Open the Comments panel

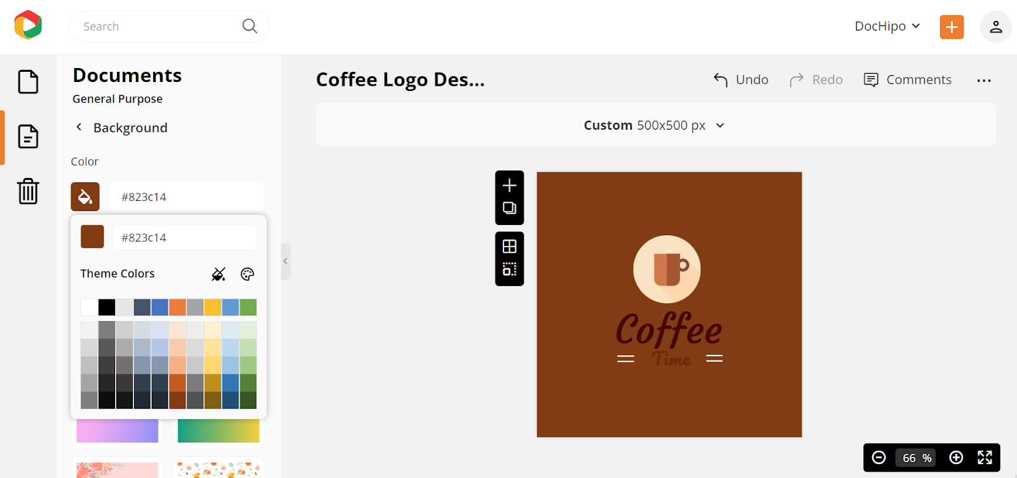pos(908,79)
